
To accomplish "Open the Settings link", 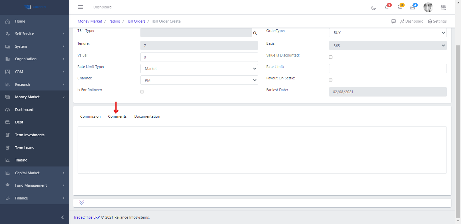I will coord(437,21).
